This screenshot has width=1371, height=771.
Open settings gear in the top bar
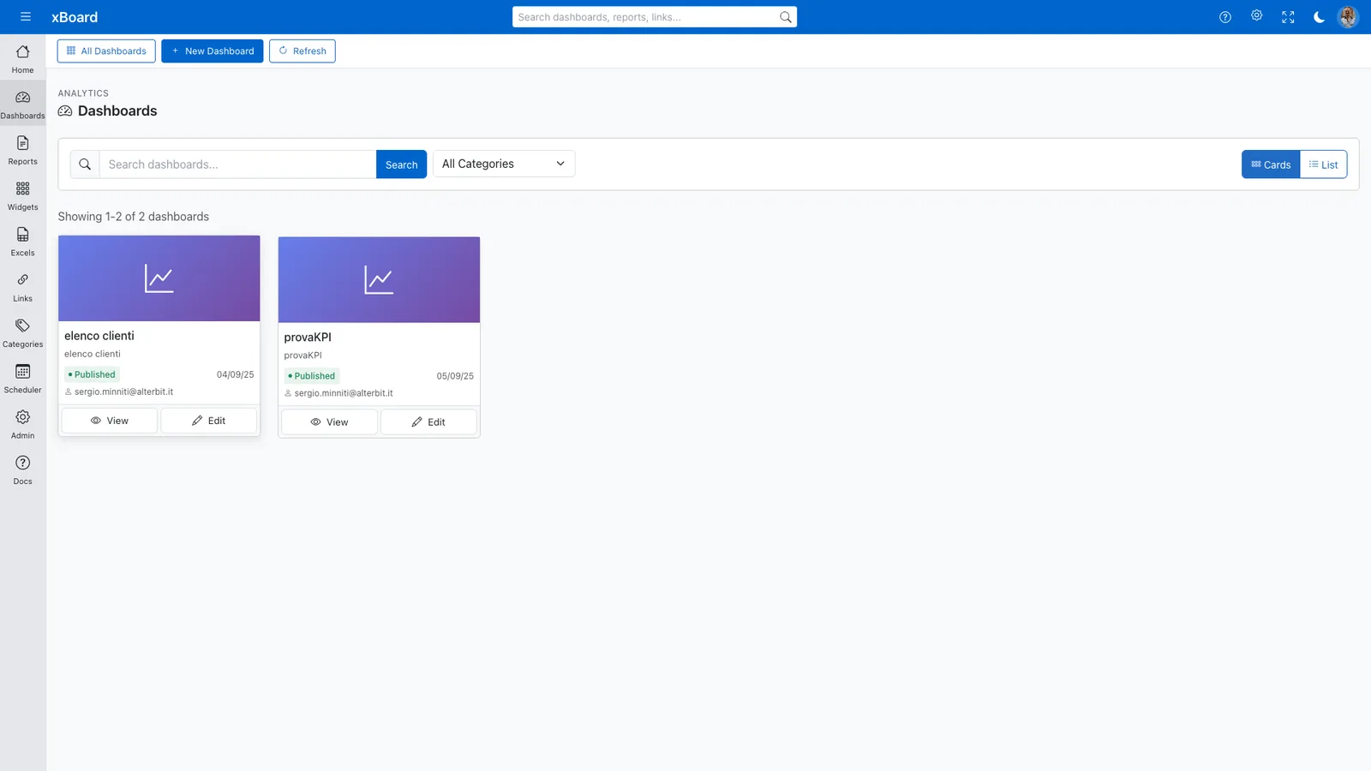click(1256, 16)
